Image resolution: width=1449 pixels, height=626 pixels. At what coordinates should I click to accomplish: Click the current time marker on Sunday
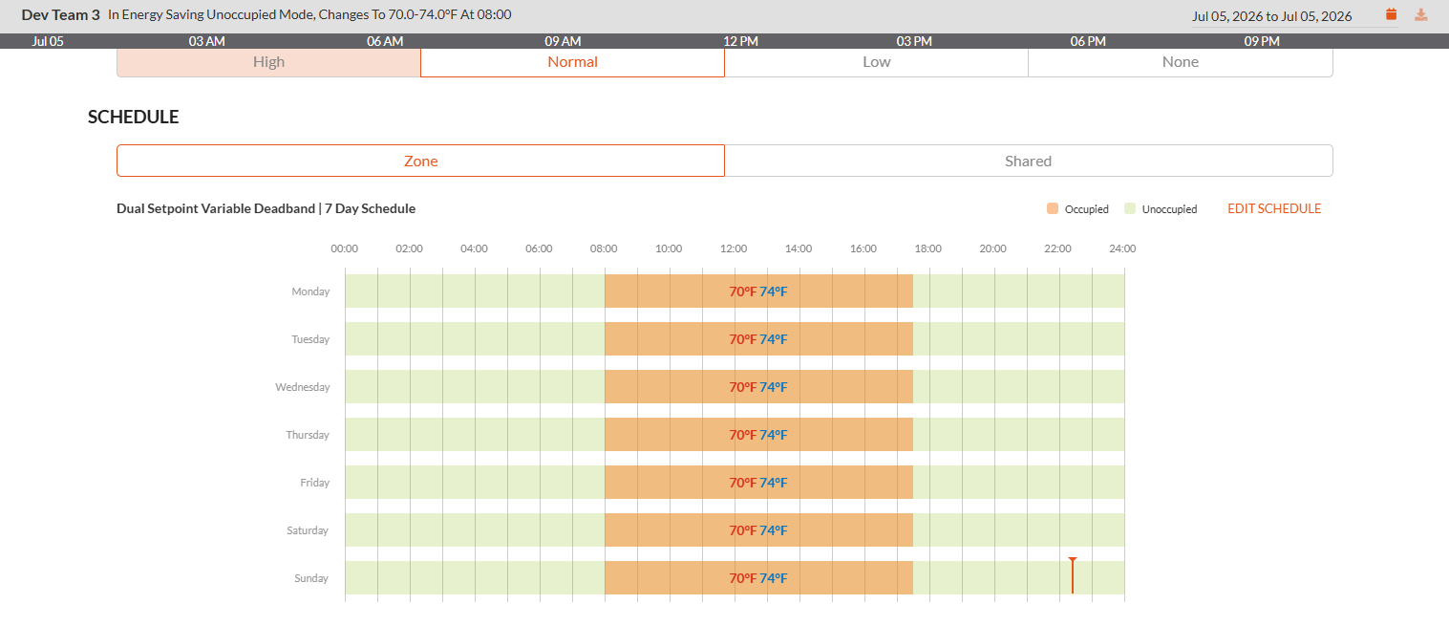1073,575
